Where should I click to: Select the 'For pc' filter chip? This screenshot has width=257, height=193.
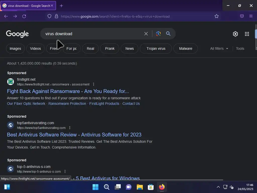pyautogui.click(x=72, y=49)
